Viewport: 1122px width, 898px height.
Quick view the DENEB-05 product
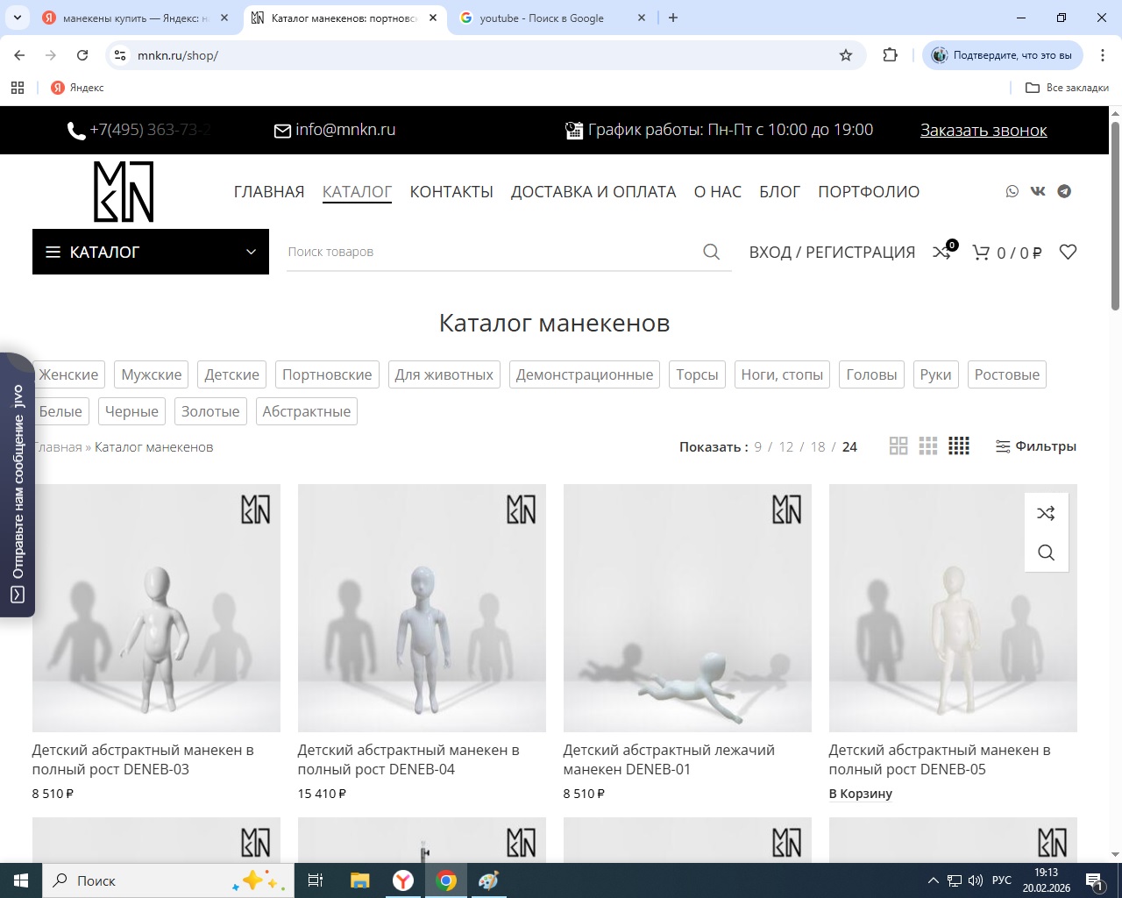coord(1046,552)
